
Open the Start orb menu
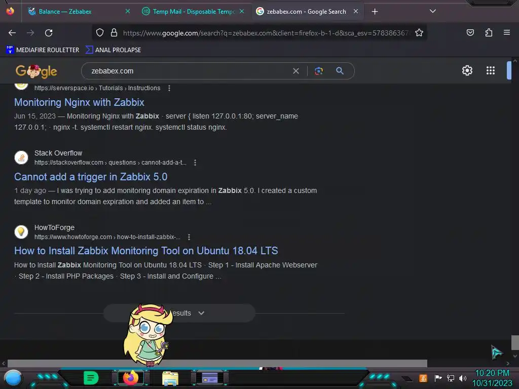coord(13,378)
